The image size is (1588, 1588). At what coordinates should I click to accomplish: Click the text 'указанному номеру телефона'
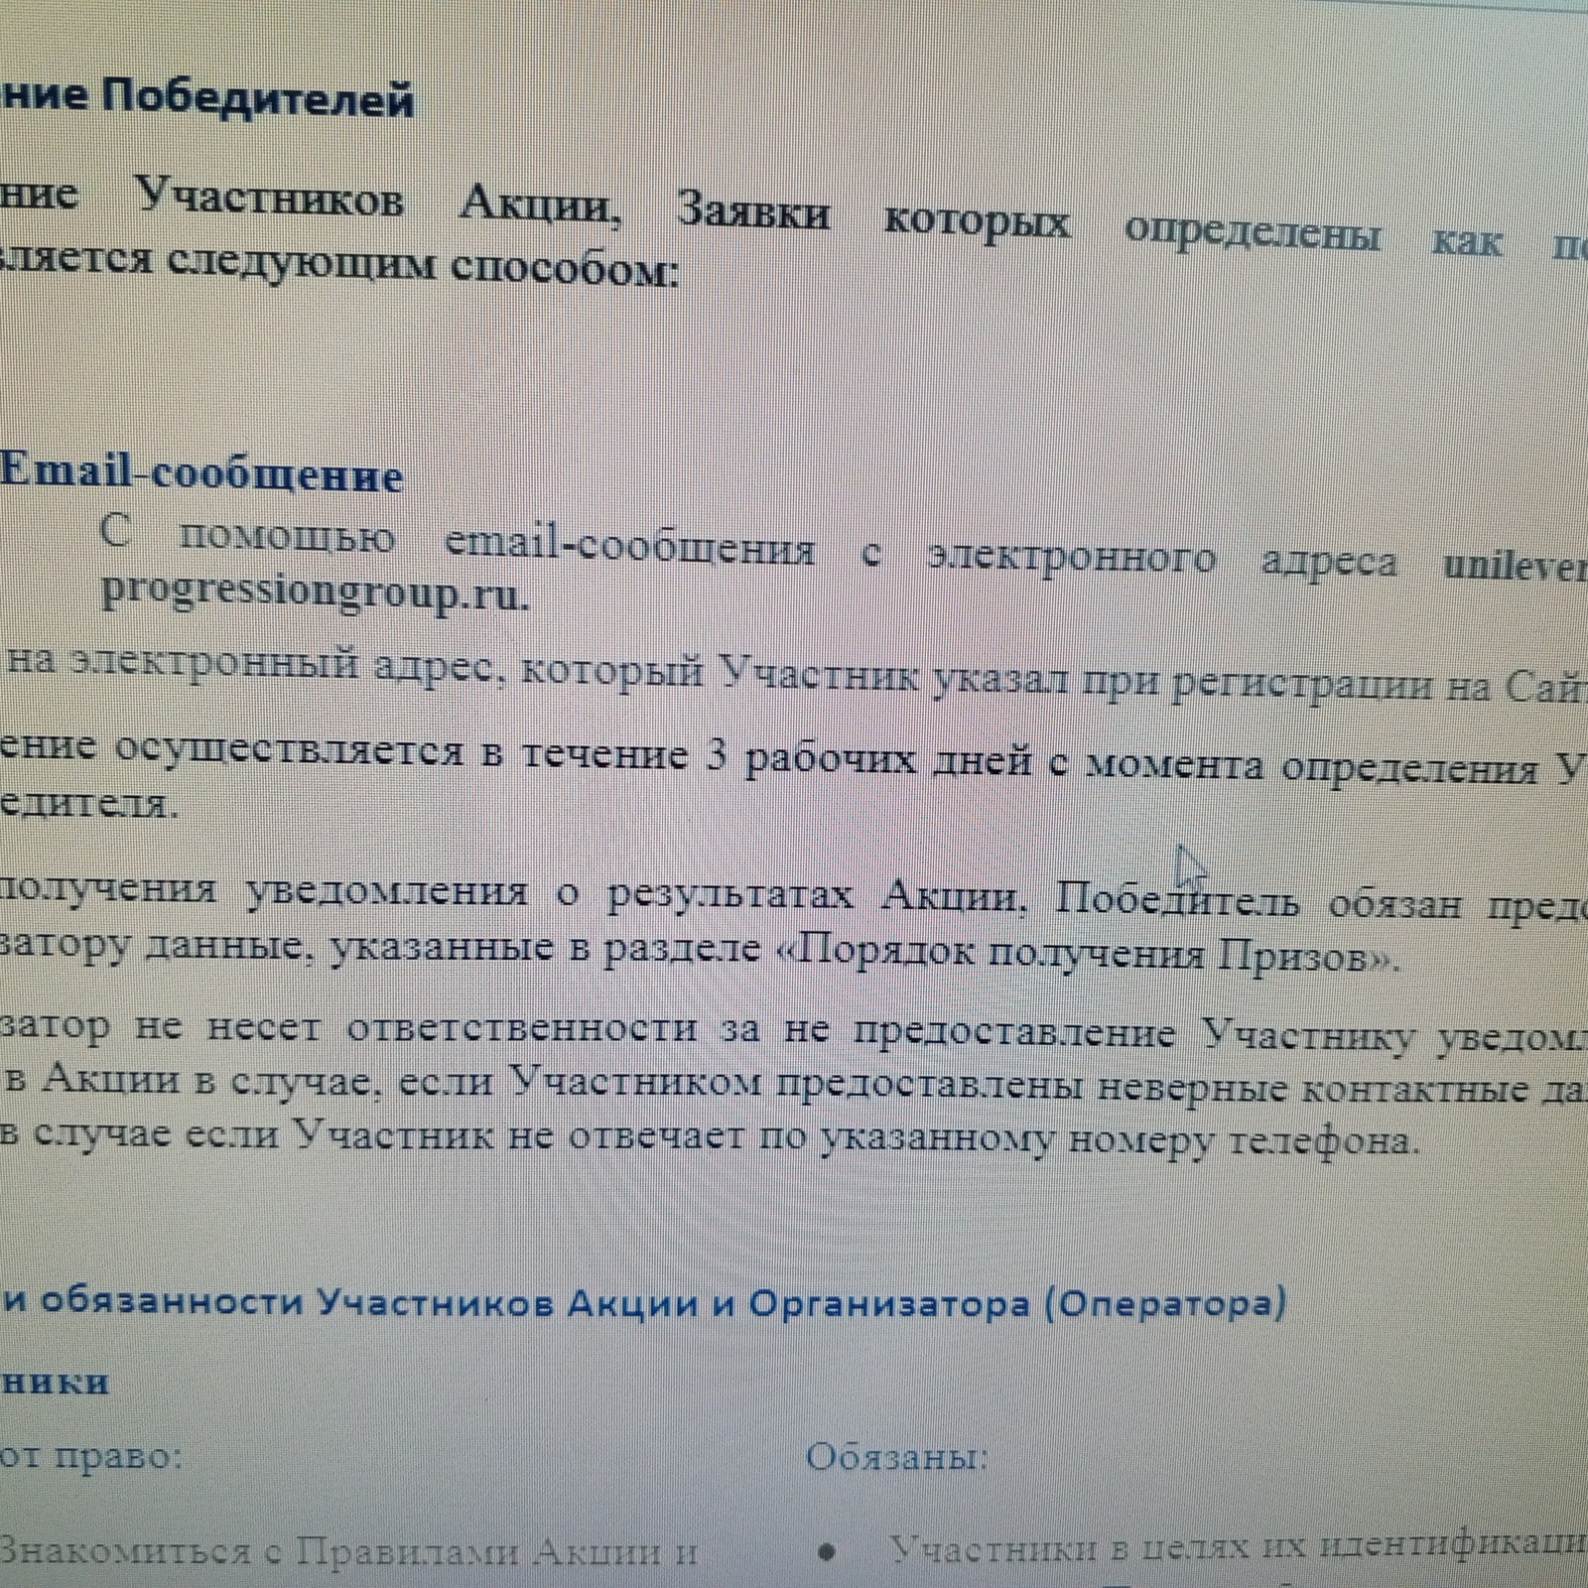tap(1116, 1139)
